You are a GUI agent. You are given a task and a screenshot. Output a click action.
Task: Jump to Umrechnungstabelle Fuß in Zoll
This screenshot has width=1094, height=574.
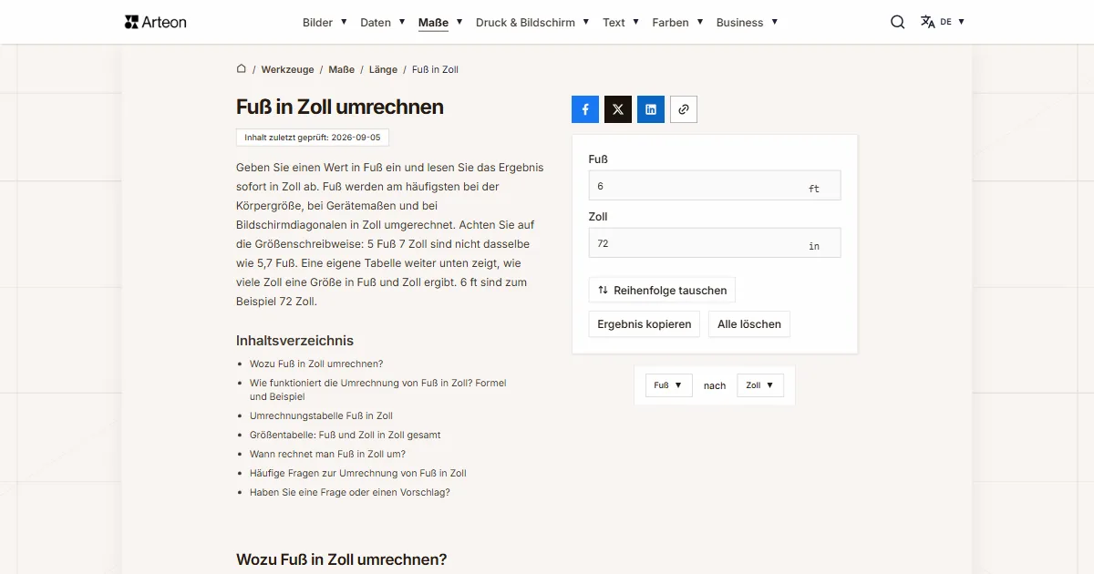(321, 415)
